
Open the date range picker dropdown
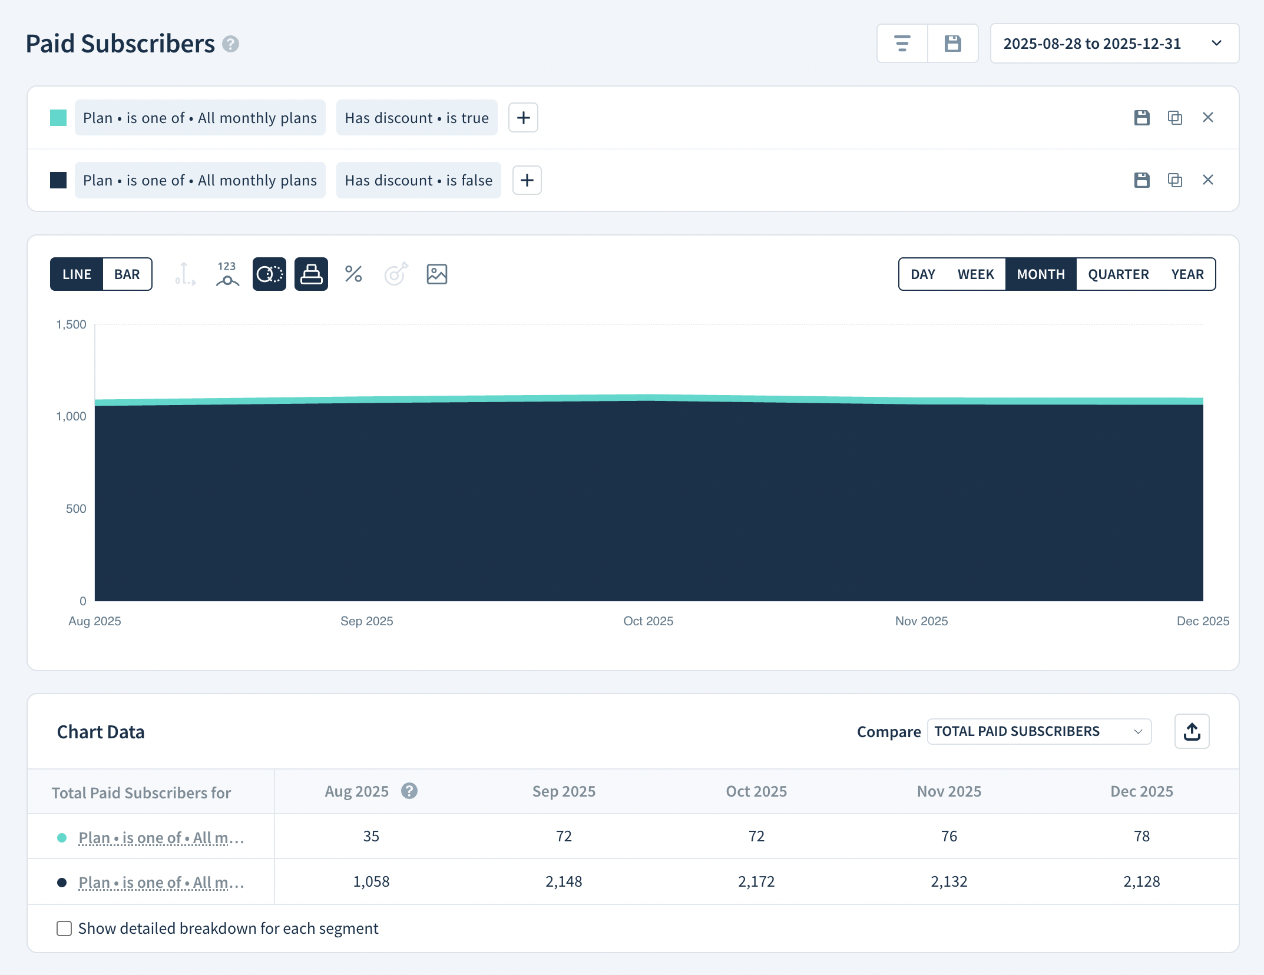(1113, 43)
